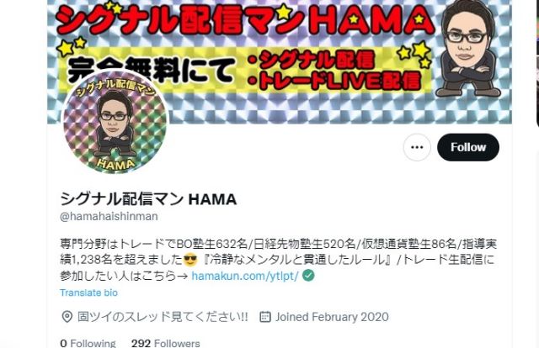Viewport: 539px width, 348px height.
Task: Click the location text next to pin
Action: click(x=163, y=316)
